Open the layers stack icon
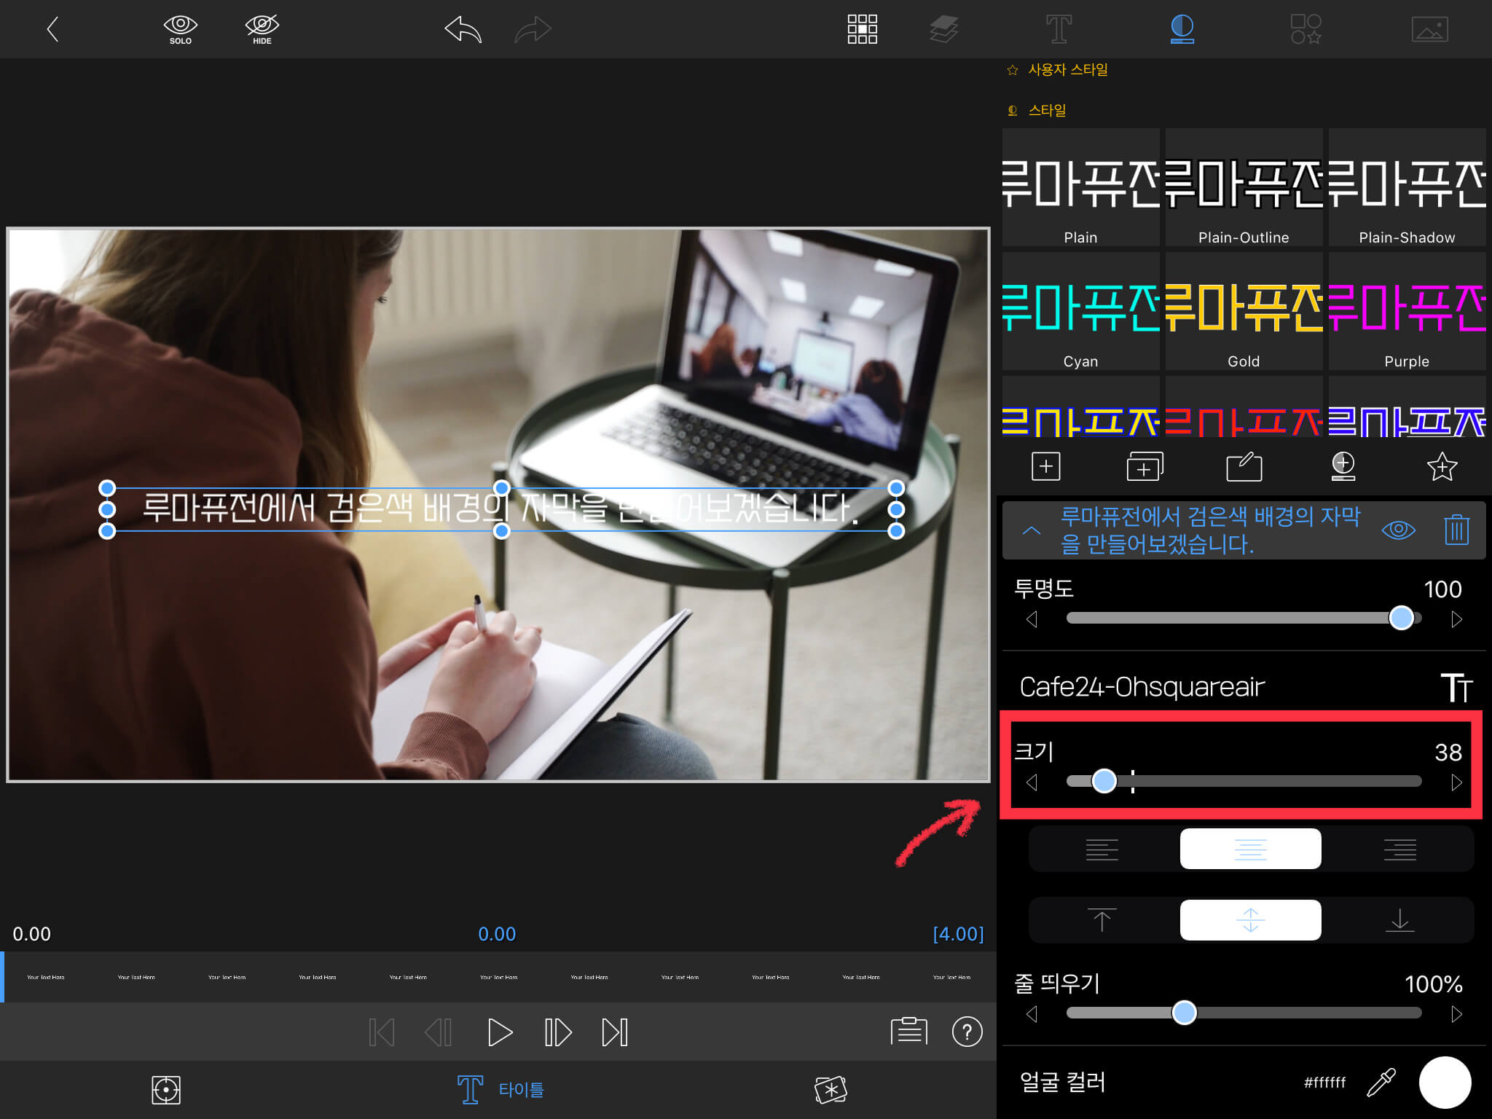 point(943,29)
